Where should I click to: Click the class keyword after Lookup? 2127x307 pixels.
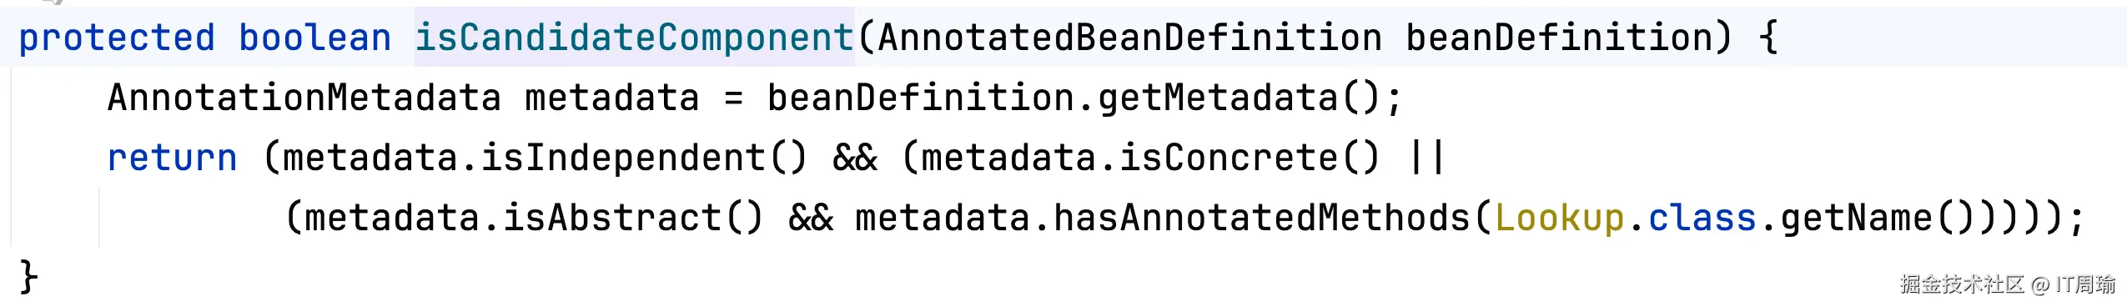[x=1702, y=219]
